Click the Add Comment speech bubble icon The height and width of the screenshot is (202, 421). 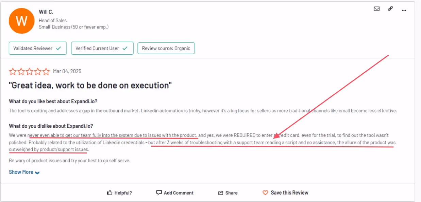pos(159,192)
